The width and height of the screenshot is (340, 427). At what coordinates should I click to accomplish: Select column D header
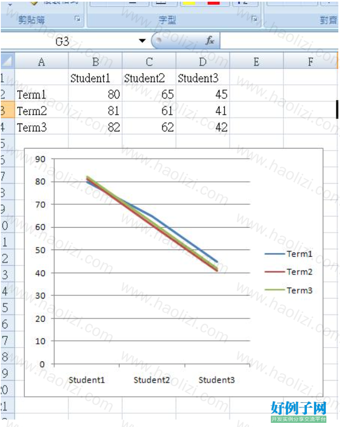[x=203, y=61]
